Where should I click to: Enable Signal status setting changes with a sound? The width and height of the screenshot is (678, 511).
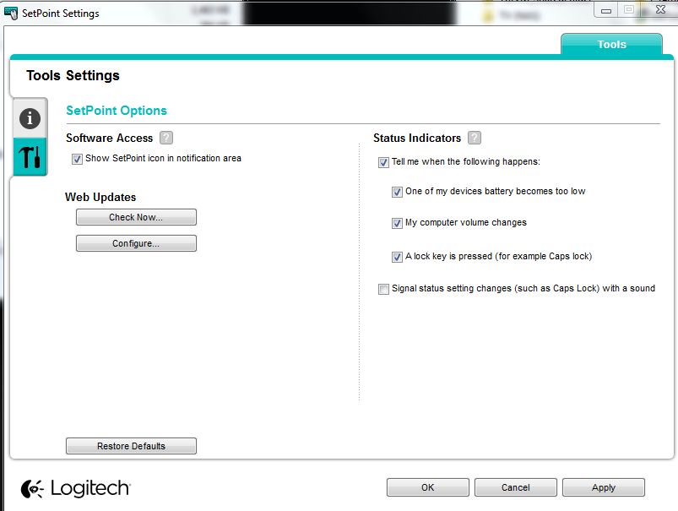pyautogui.click(x=383, y=289)
